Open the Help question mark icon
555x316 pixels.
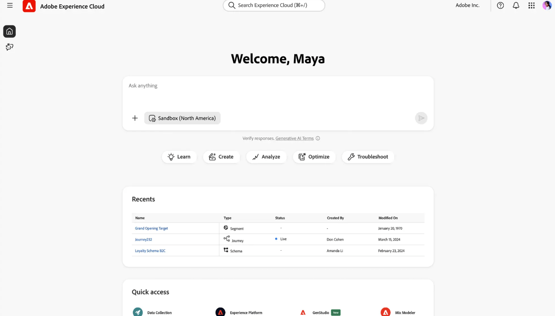coord(500,6)
